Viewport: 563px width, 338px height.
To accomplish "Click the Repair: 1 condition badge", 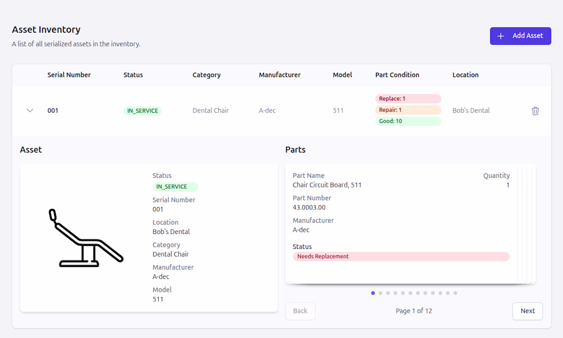I will click(x=408, y=110).
